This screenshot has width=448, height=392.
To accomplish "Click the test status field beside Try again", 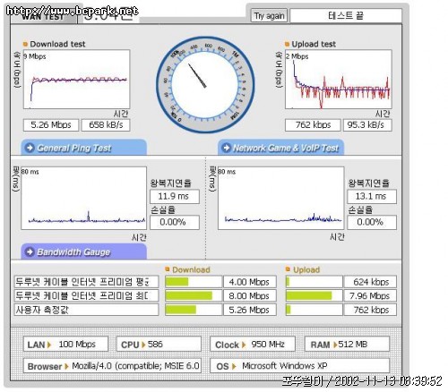I will [x=346, y=15].
